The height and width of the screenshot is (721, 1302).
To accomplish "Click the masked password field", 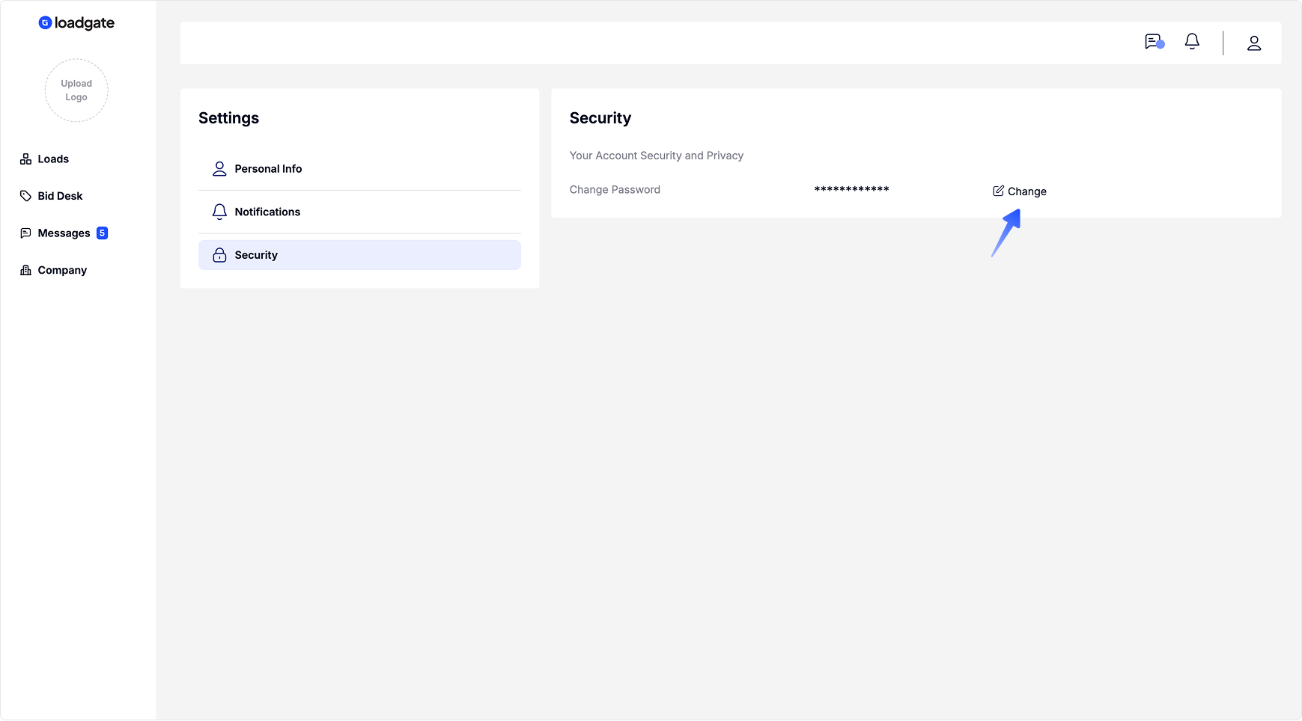I will coord(851,189).
